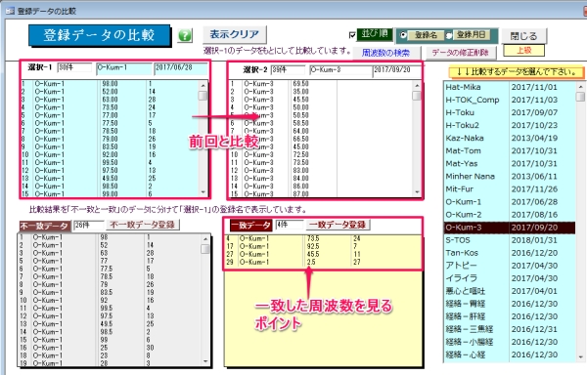Select 経絡-心経 in the data list

click(509, 354)
